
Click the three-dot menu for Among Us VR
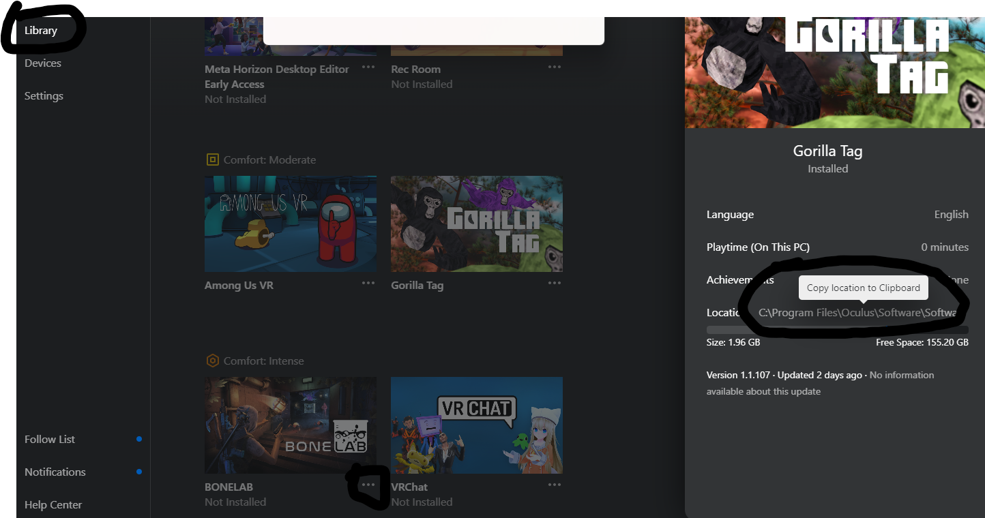(x=368, y=283)
